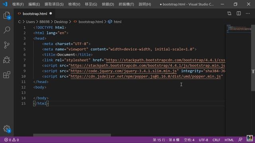
Task: Click the html symbol icon in breadcrumb
Action: [110, 22]
